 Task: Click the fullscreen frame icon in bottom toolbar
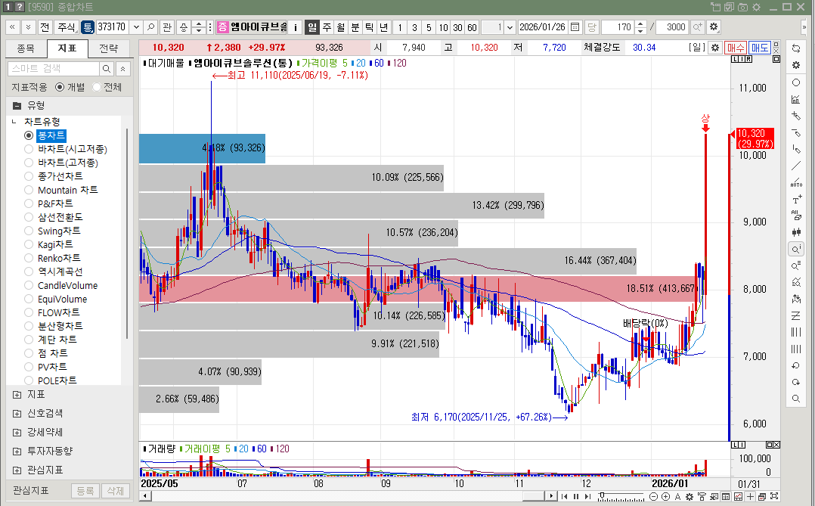tap(774, 496)
